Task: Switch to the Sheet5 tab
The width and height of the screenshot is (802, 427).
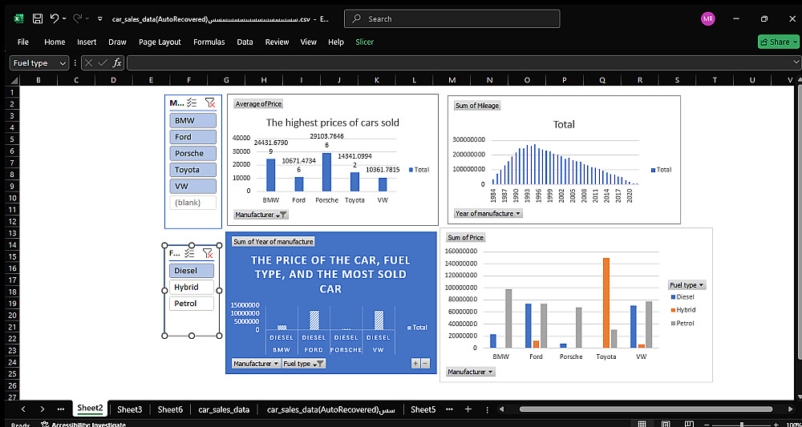Action: [423, 409]
